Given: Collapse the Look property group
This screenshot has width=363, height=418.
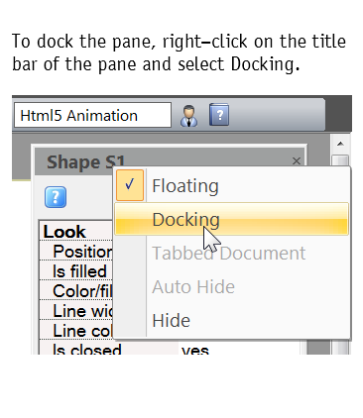Looking at the screenshot, I should coord(64,232).
